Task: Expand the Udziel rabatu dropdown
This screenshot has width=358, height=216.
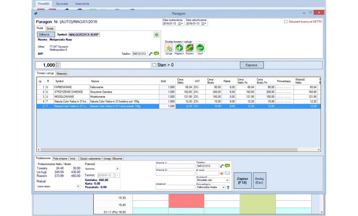Action: [78, 186]
